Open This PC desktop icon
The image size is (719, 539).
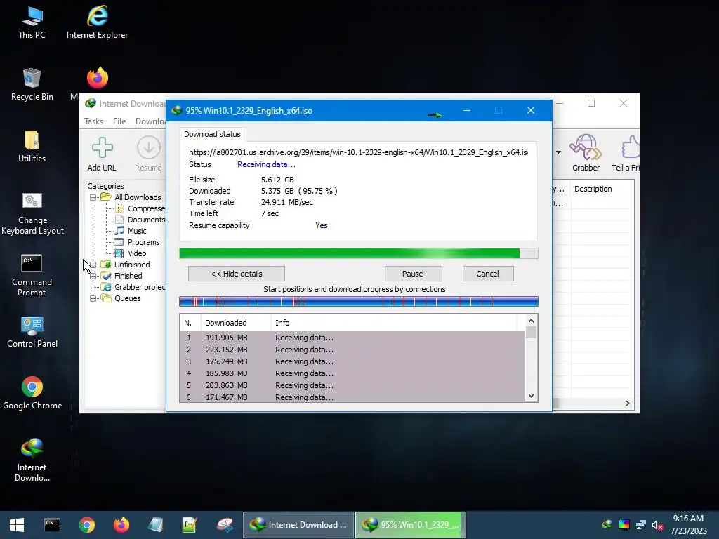pyautogui.click(x=32, y=17)
